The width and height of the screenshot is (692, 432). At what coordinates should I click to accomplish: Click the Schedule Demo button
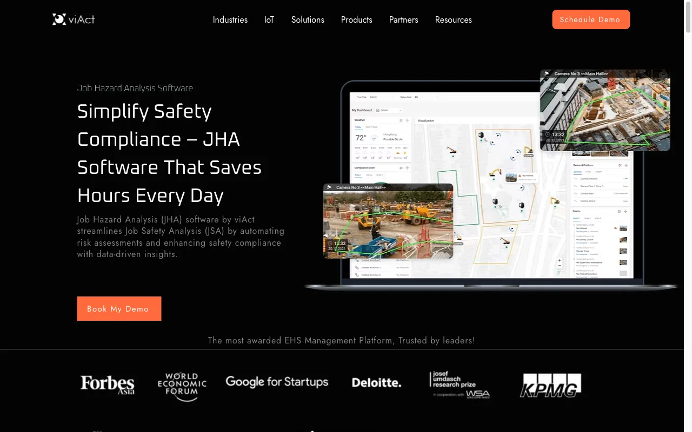[591, 19]
